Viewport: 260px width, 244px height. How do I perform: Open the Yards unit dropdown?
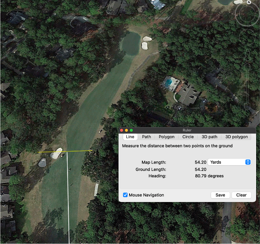point(229,162)
